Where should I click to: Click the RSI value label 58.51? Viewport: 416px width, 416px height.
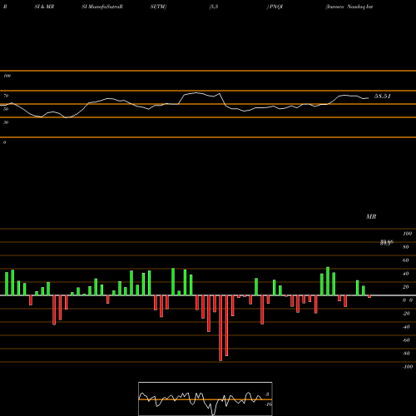coord(383,97)
